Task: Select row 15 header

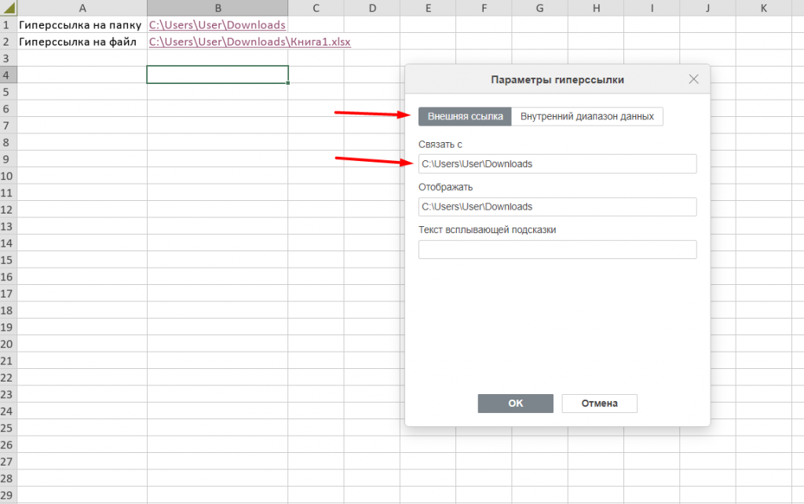Action: 8,261
